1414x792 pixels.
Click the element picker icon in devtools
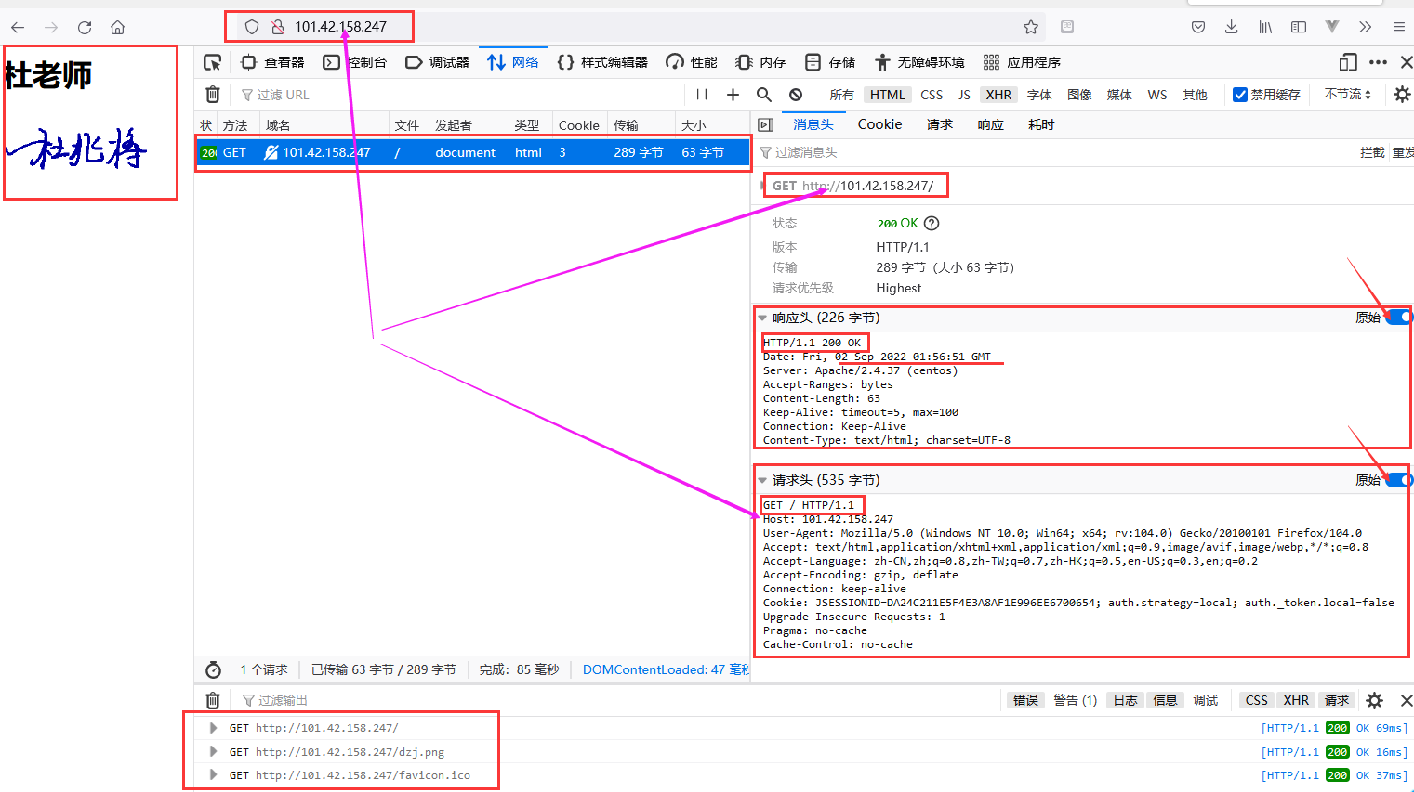(212, 62)
